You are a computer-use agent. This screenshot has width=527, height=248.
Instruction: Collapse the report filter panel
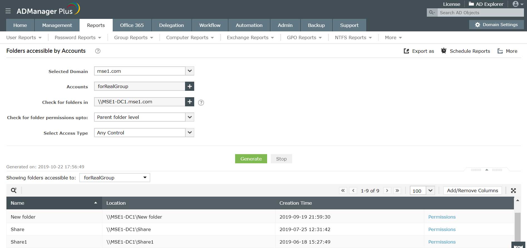[487, 170]
